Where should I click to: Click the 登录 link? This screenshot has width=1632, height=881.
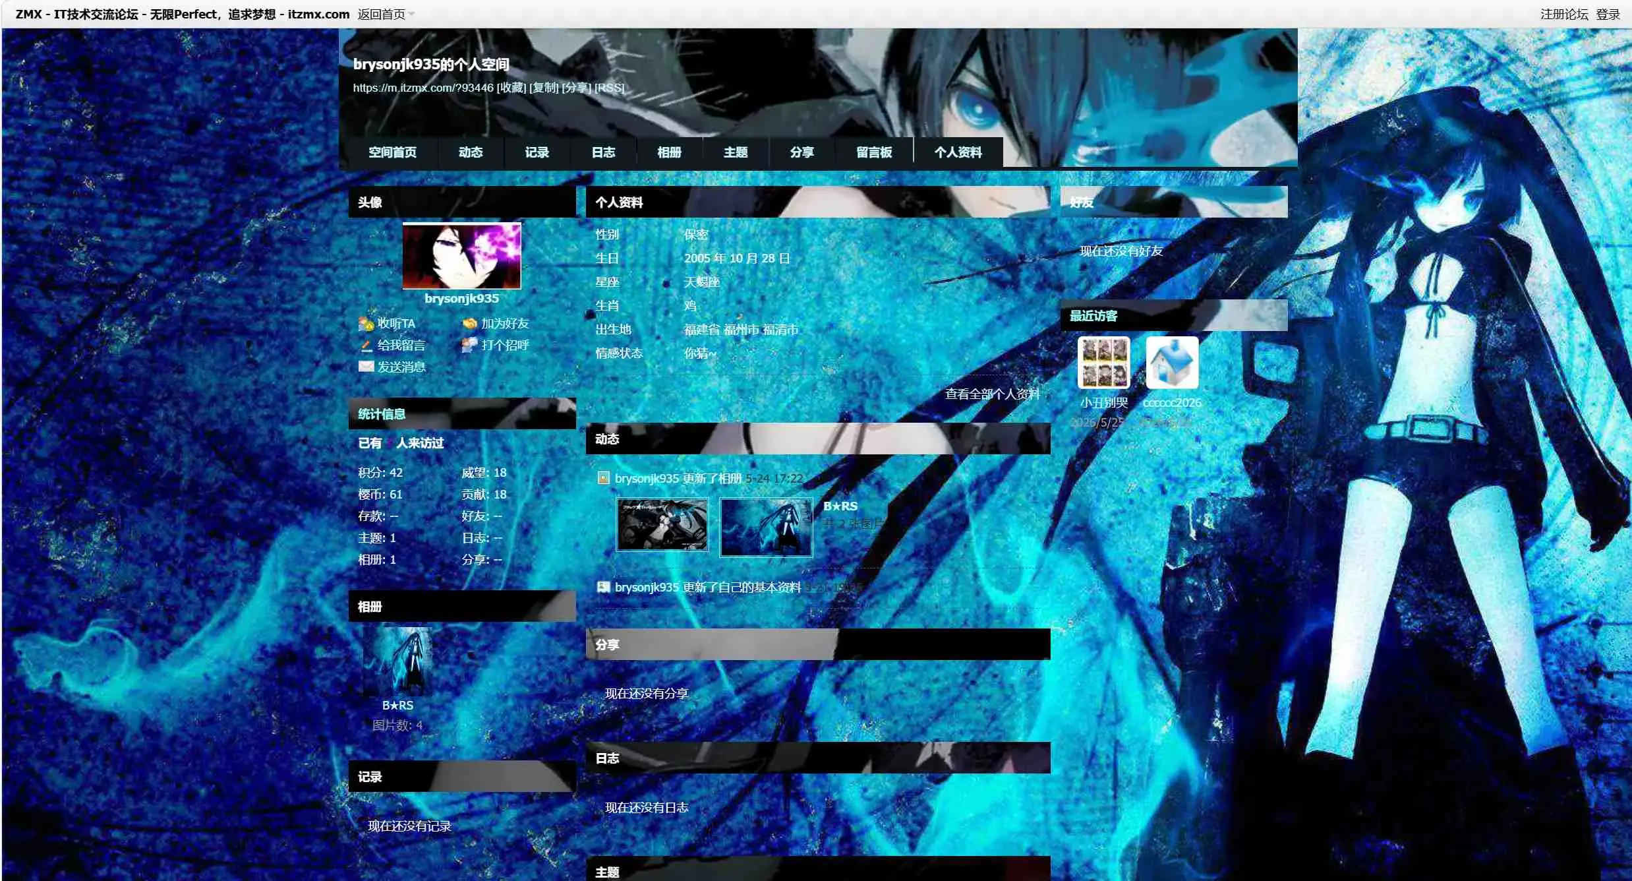pyautogui.click(x=1608, y=14)
